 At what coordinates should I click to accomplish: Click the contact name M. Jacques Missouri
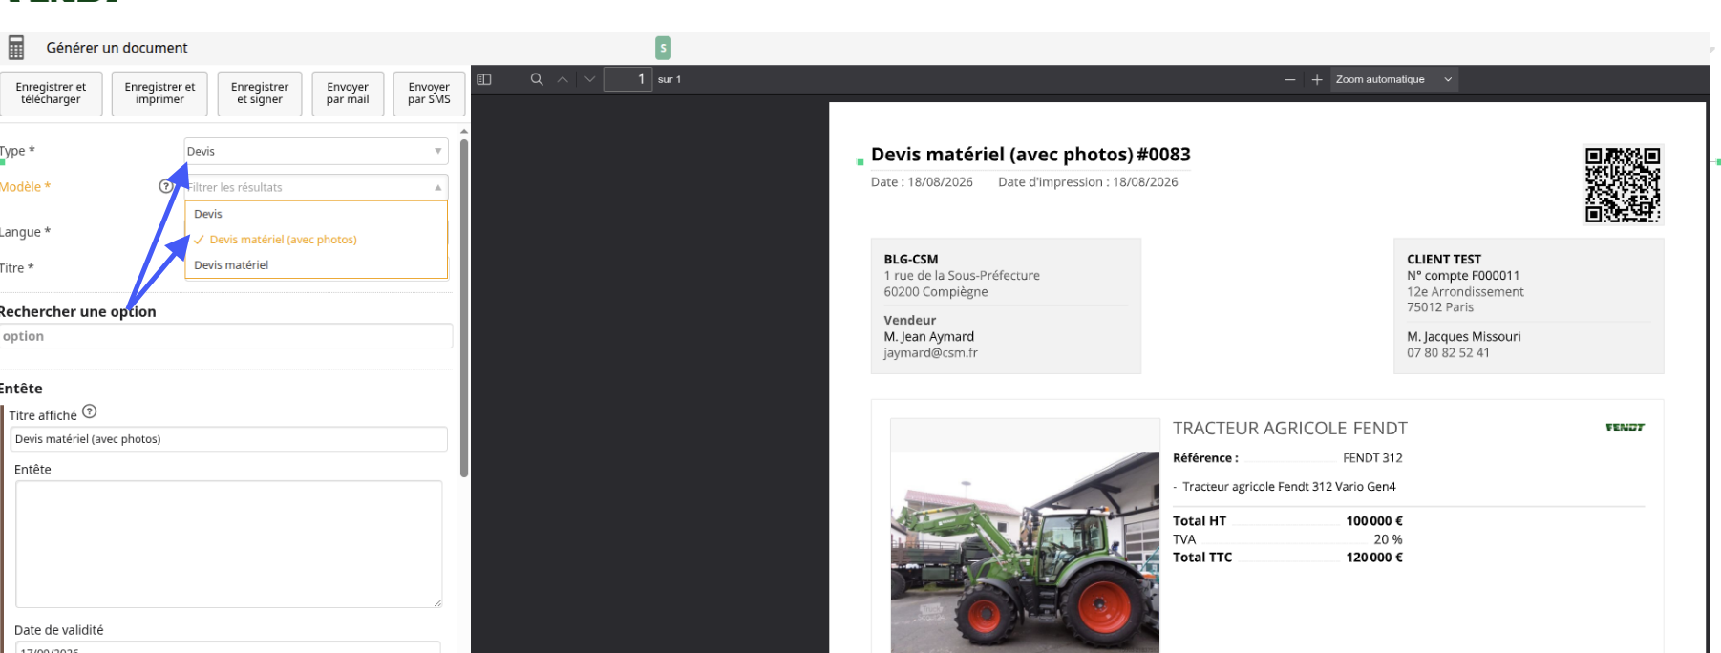(x=1464, y=337)
